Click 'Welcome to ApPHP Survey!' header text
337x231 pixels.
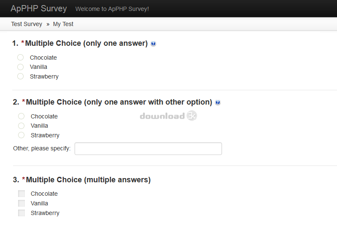click(x=112, y=9)
